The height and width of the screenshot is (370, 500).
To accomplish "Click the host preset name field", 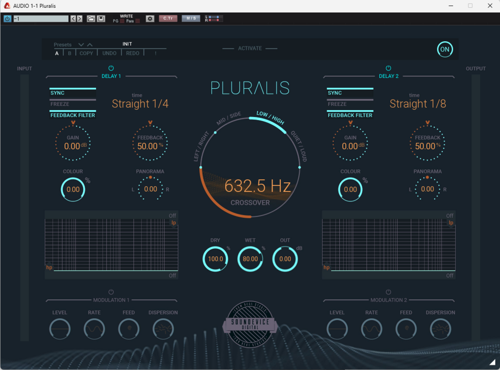I will coord(41,19).
